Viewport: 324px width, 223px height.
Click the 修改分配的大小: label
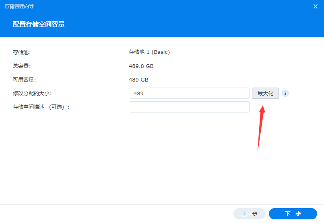(x=32, y=93)
